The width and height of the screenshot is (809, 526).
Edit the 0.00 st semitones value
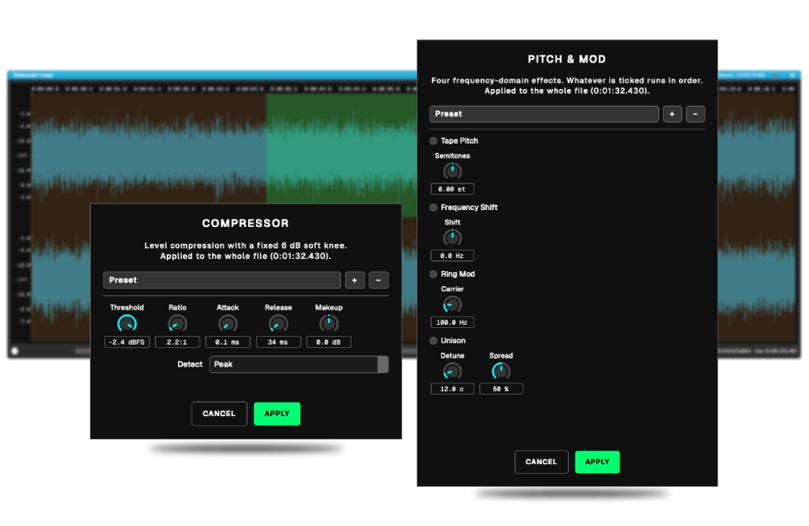tap(453, 189)
